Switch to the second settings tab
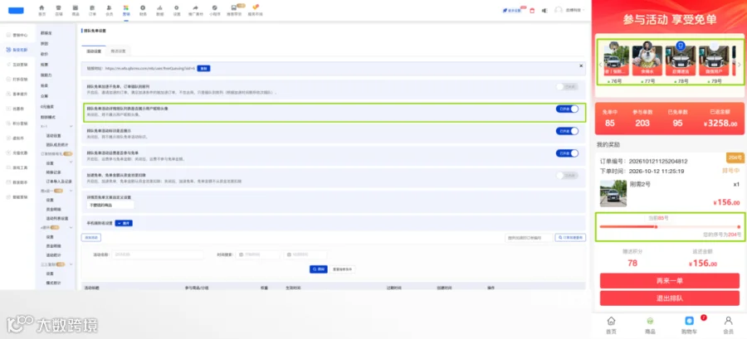This screenshot has width=747, height=339. pos(118,51)
